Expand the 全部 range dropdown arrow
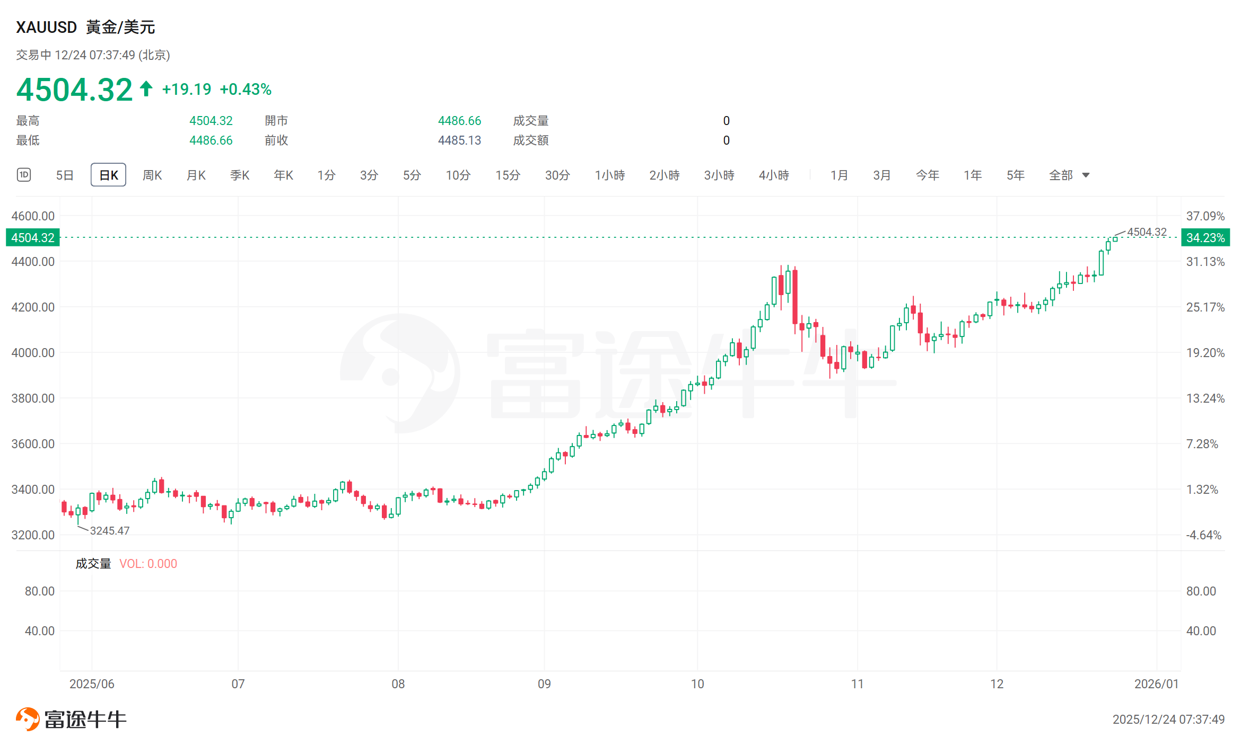The width and height of the screenshot is (1241, 746). (1086, 175)
